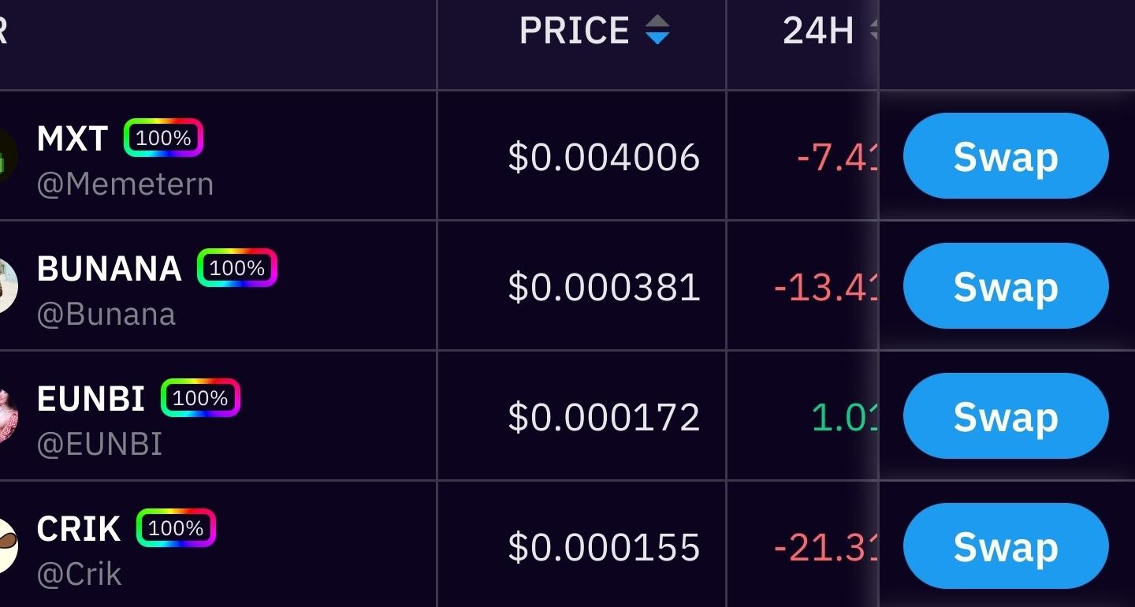Click the MXT 100% rainbow badge

point(163,138)
